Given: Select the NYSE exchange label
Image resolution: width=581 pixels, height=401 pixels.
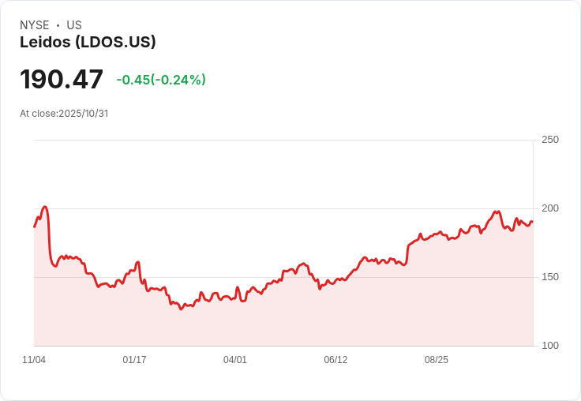Looking at the screenshot, I should (35, 25).
